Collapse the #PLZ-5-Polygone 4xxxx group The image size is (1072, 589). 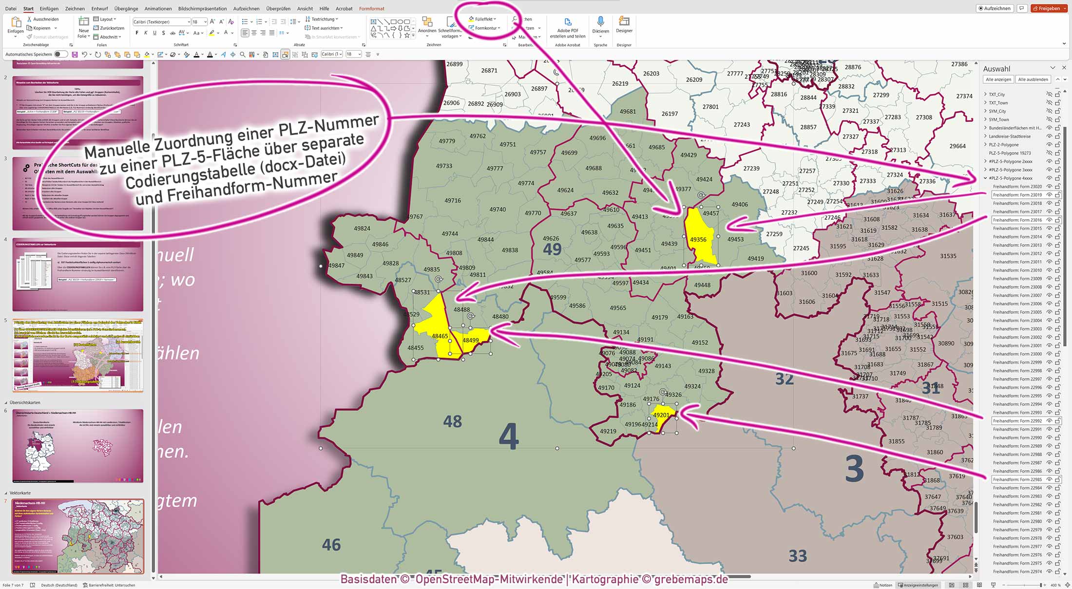(985, 178)
